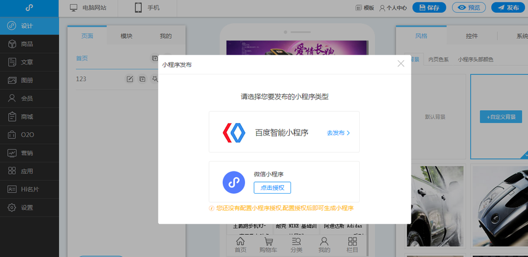The height and width of the screenshot is (257, 528).
Task: Open 商城 in the sidebar
Action: 29,117
